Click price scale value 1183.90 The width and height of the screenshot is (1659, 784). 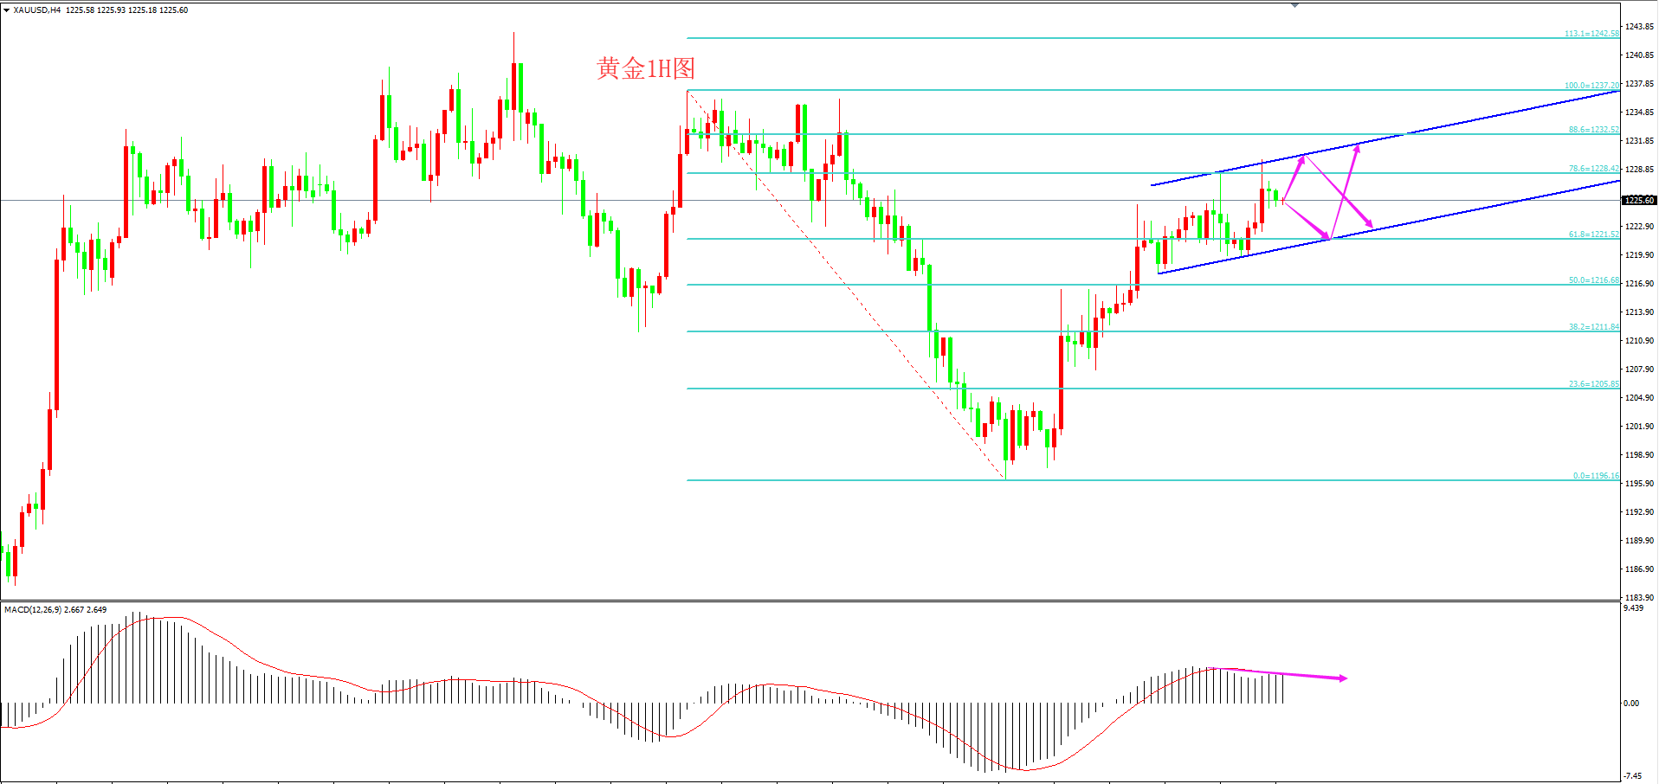[x=1639, y=598]
